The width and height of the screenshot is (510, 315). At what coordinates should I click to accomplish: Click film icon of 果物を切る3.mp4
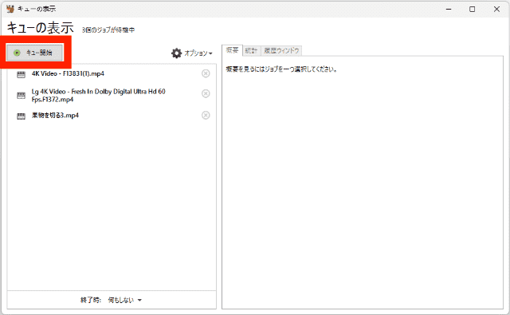(22, 116)
